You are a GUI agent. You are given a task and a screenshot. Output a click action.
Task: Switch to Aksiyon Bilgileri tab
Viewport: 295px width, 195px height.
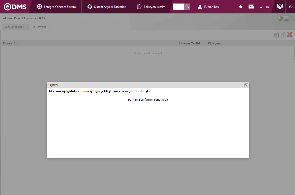[15, 27]
